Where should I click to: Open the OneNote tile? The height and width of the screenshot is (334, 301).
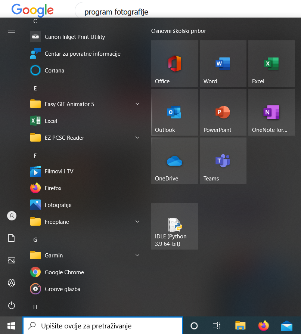point(271,112)
